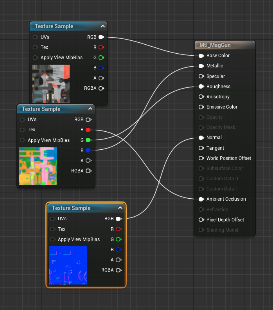Click the disabled Refraction pin
The width and height of the screenshot is (273, 310).
pos(201,209)
